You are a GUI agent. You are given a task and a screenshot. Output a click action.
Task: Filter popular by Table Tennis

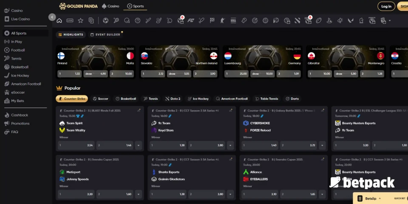(267, 99)
